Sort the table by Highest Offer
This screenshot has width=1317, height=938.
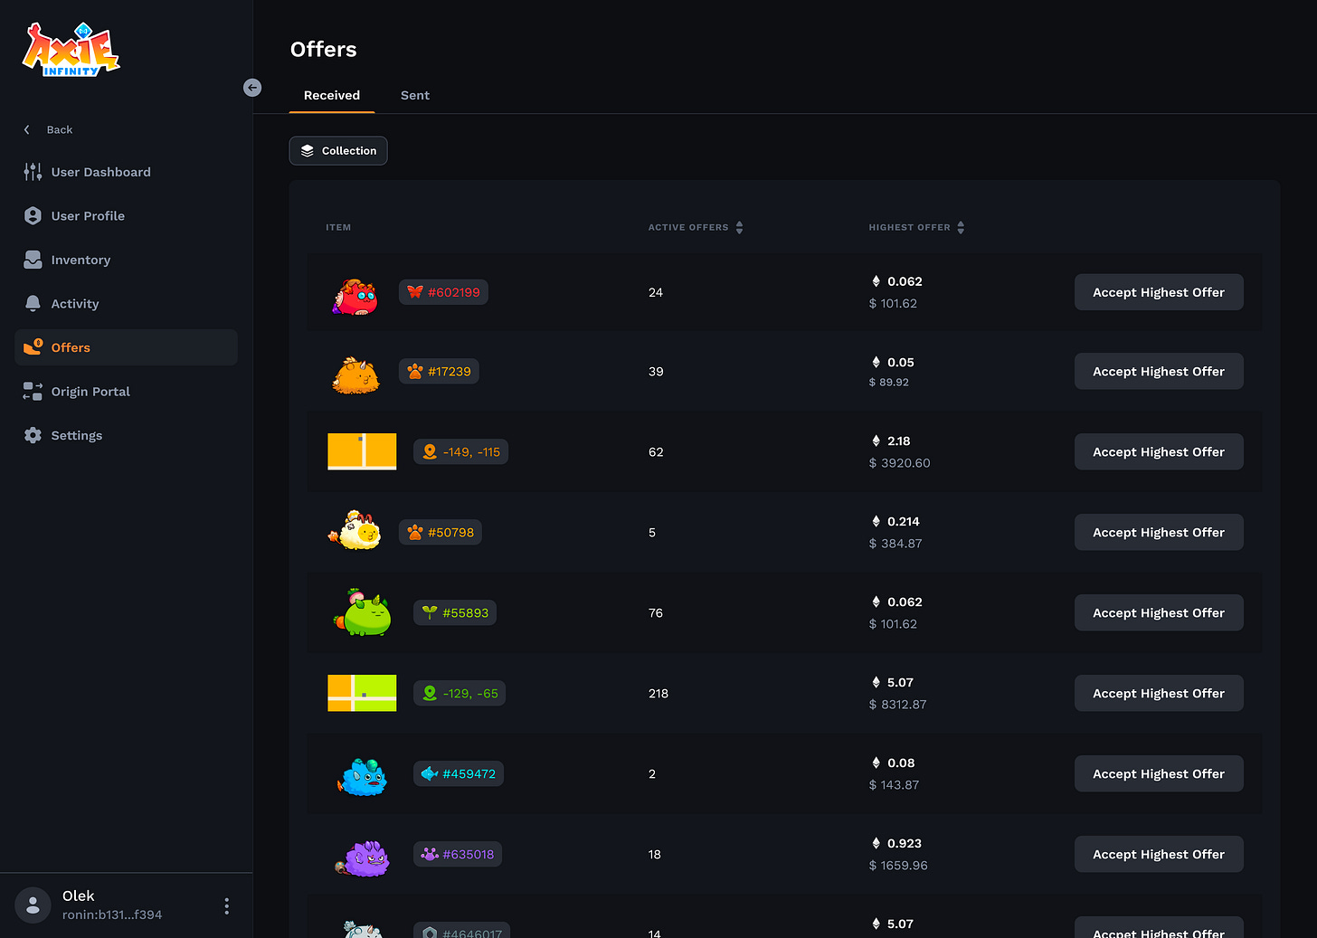[960, 227]
